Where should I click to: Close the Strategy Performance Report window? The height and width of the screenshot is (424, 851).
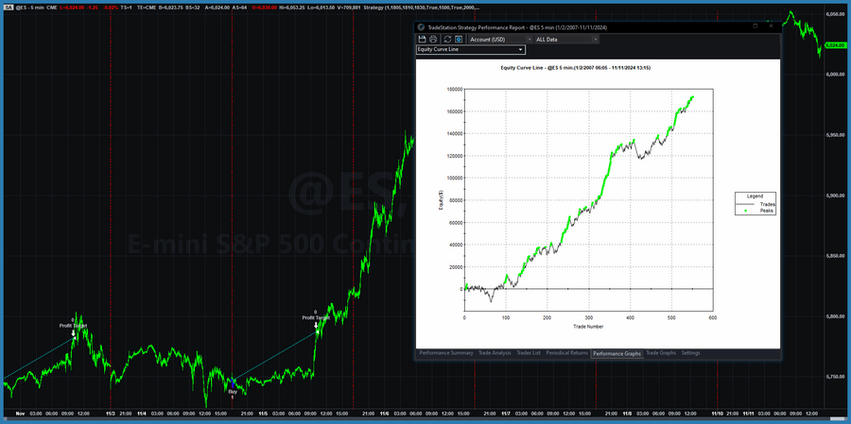click(772, 26)
